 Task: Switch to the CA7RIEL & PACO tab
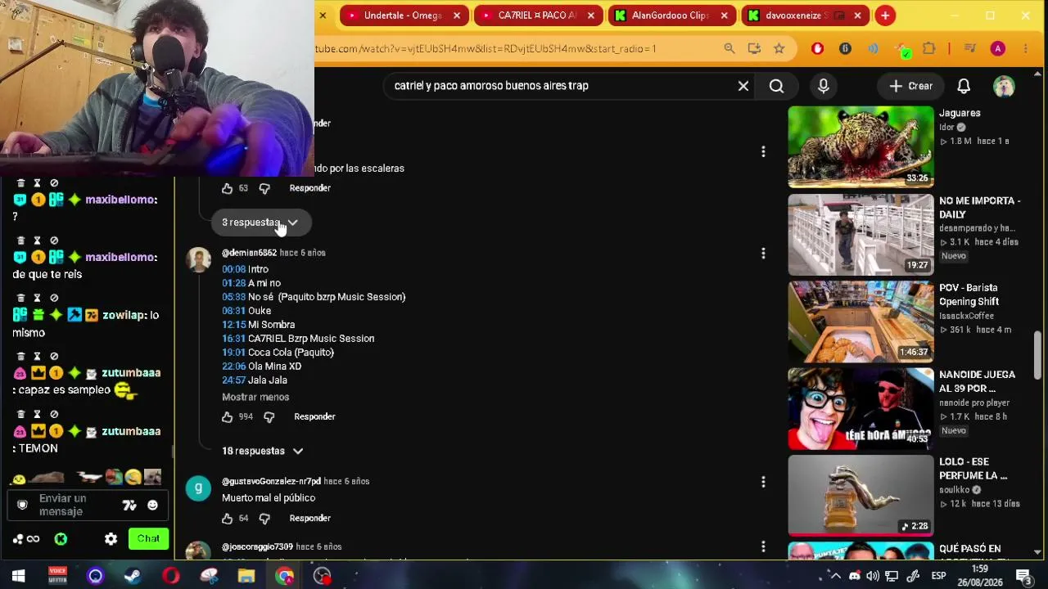537,16
